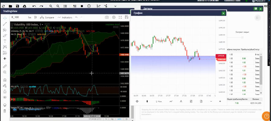
Task: Toggle the magnet mode
Action: click(5, 80)
